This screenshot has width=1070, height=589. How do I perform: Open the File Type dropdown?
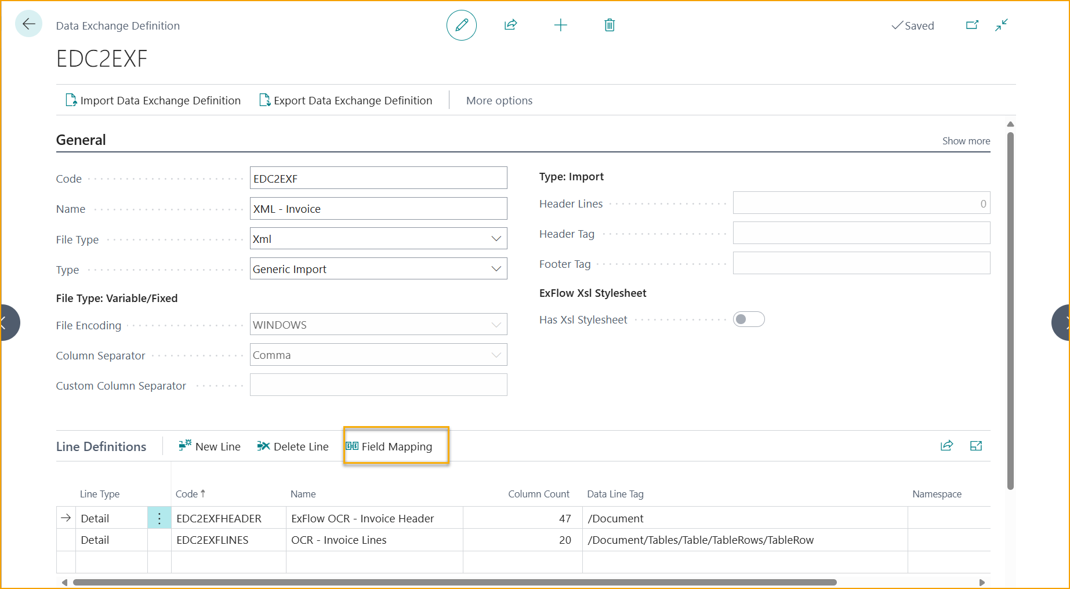pyautogui.click(x=378, y=239)
